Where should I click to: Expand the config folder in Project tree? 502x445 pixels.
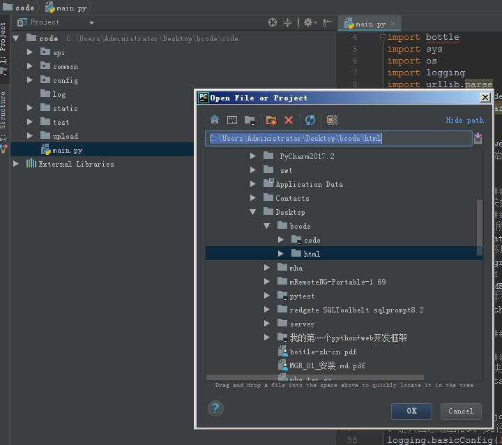click(x=30, y=80)
